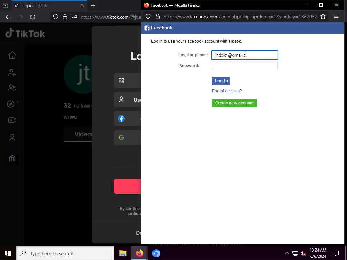Screen dimensions: 347x260
Task: Open the Windows Start menu
Action: tap(8, 253)
